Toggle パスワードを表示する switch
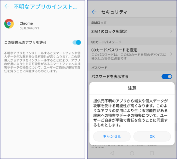 pyautogui.click(x=167, y=77)
